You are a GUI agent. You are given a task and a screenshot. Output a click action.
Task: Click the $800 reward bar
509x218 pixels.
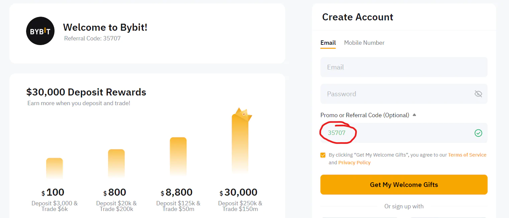point(116,164)
